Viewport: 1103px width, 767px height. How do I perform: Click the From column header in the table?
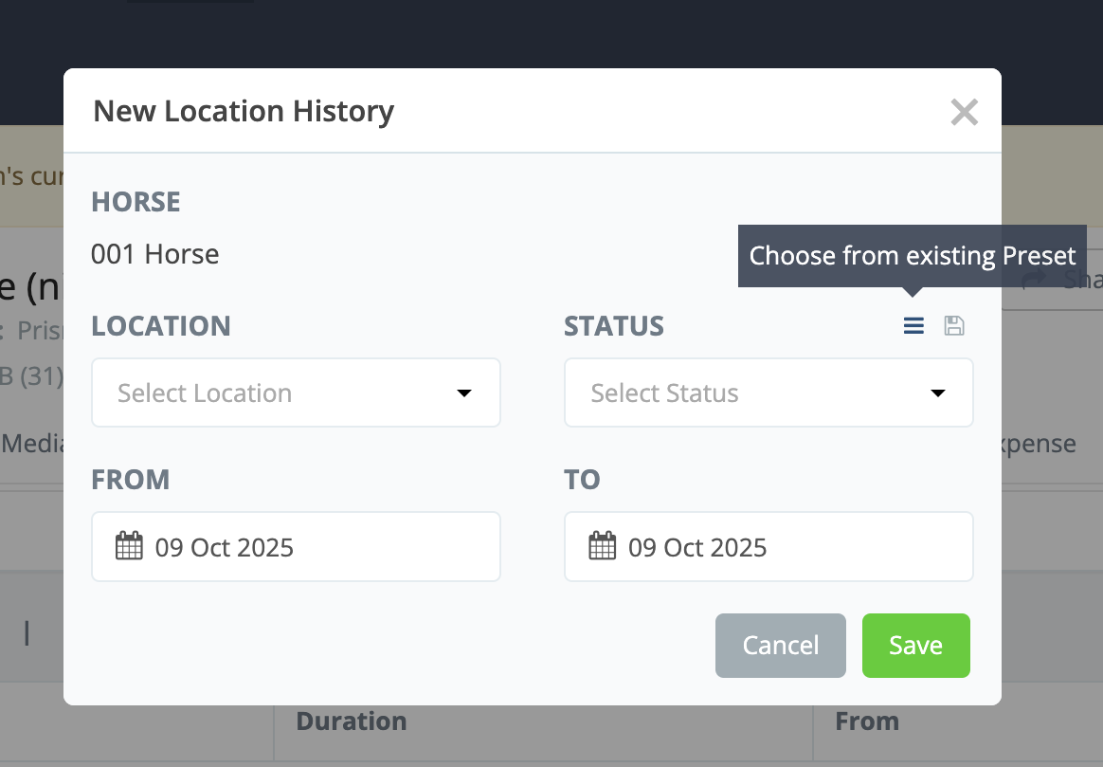click(x=866, y=721)
